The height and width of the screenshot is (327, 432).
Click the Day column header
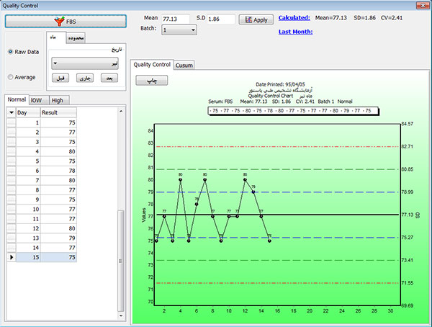(28, 112)
